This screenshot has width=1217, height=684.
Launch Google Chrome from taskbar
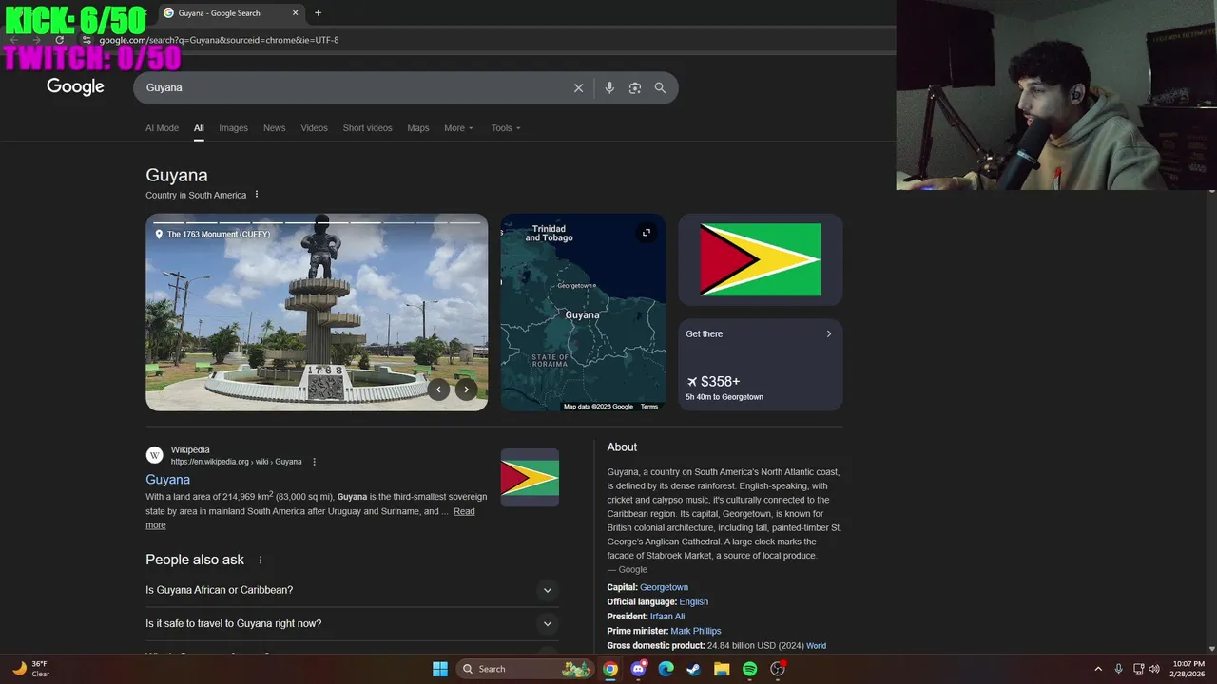(610, 669)
